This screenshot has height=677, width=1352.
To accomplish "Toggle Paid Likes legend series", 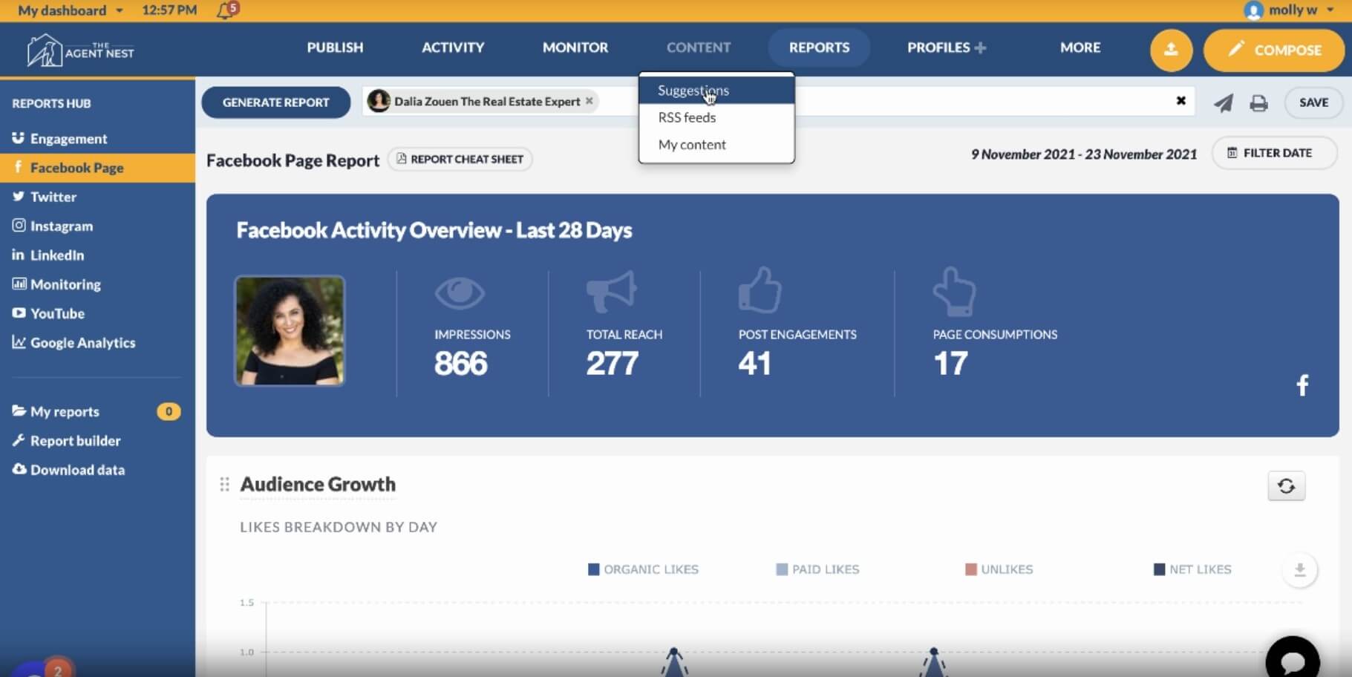I will tap(817, 569).
